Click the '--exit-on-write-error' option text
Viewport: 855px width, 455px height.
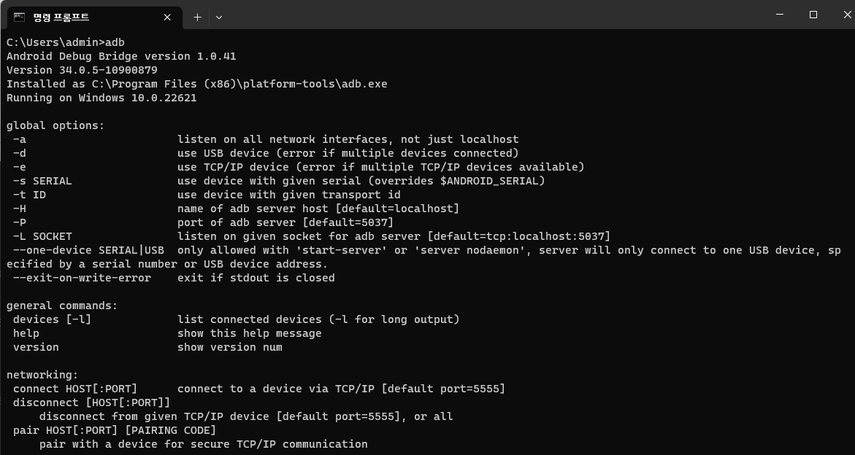(82, 278)
